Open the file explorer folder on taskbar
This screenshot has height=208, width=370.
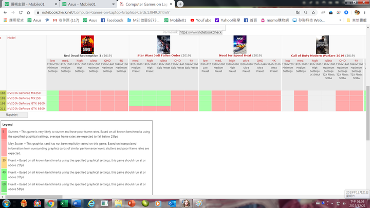pyautogui.click(x=118, y=203)
